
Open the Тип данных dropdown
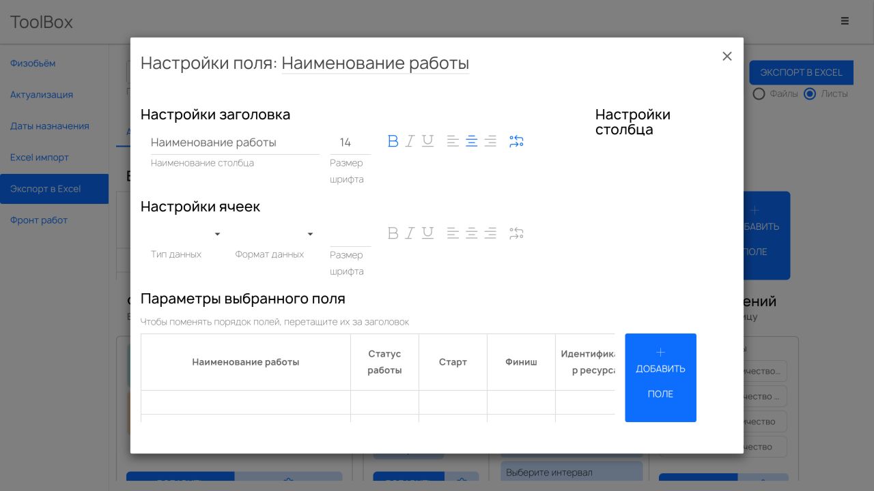click(186, 235)
